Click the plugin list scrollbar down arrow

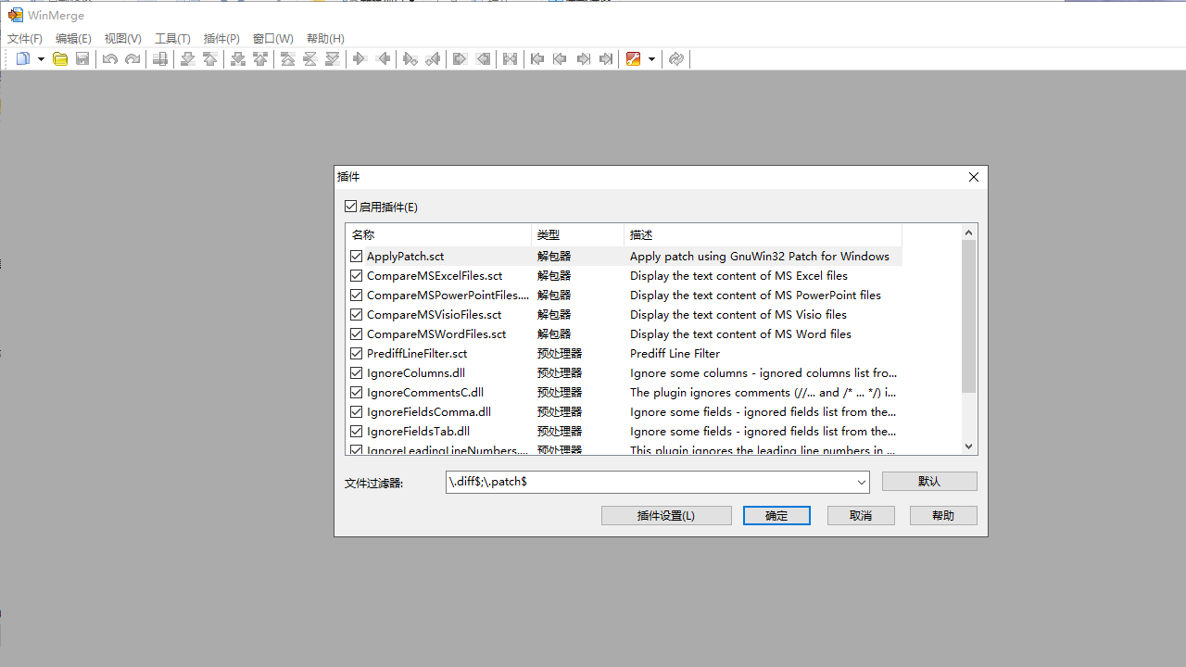coord(969,447)
